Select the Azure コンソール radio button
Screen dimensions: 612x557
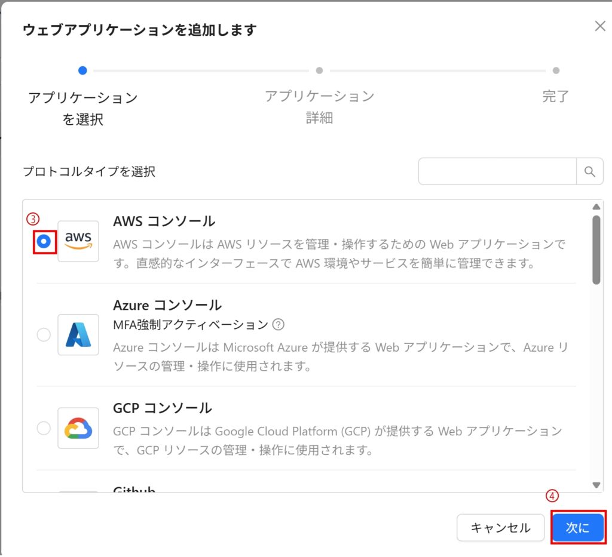click(x=44, y=335)
